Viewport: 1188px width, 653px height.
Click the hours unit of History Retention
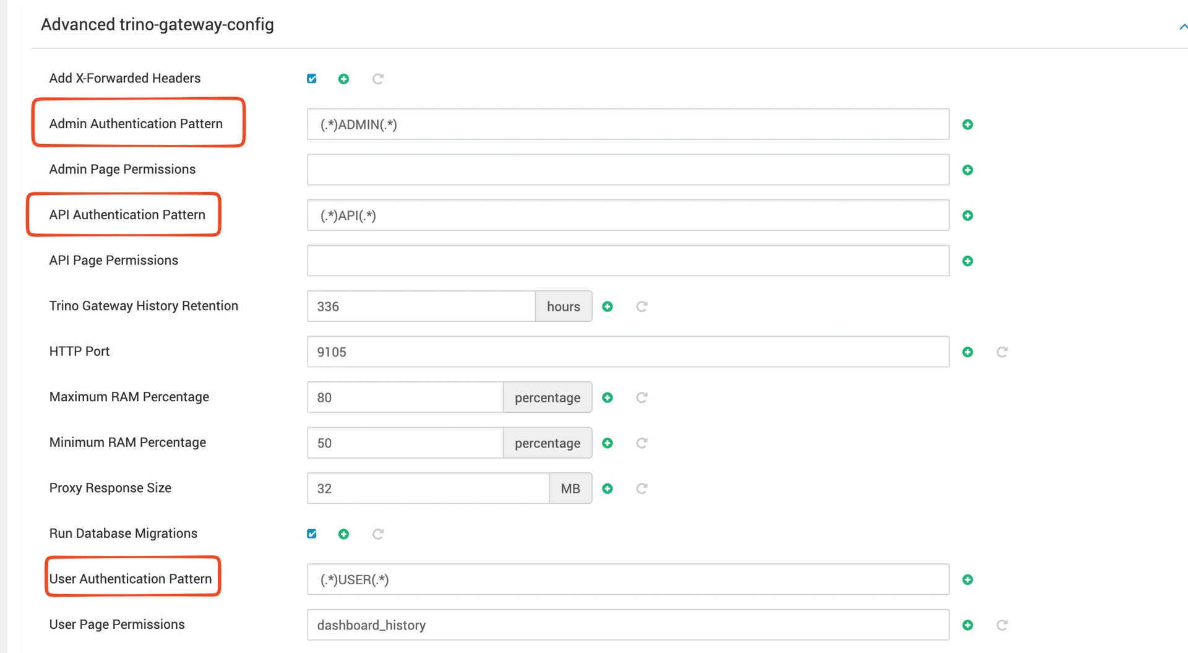coord(564,306)
